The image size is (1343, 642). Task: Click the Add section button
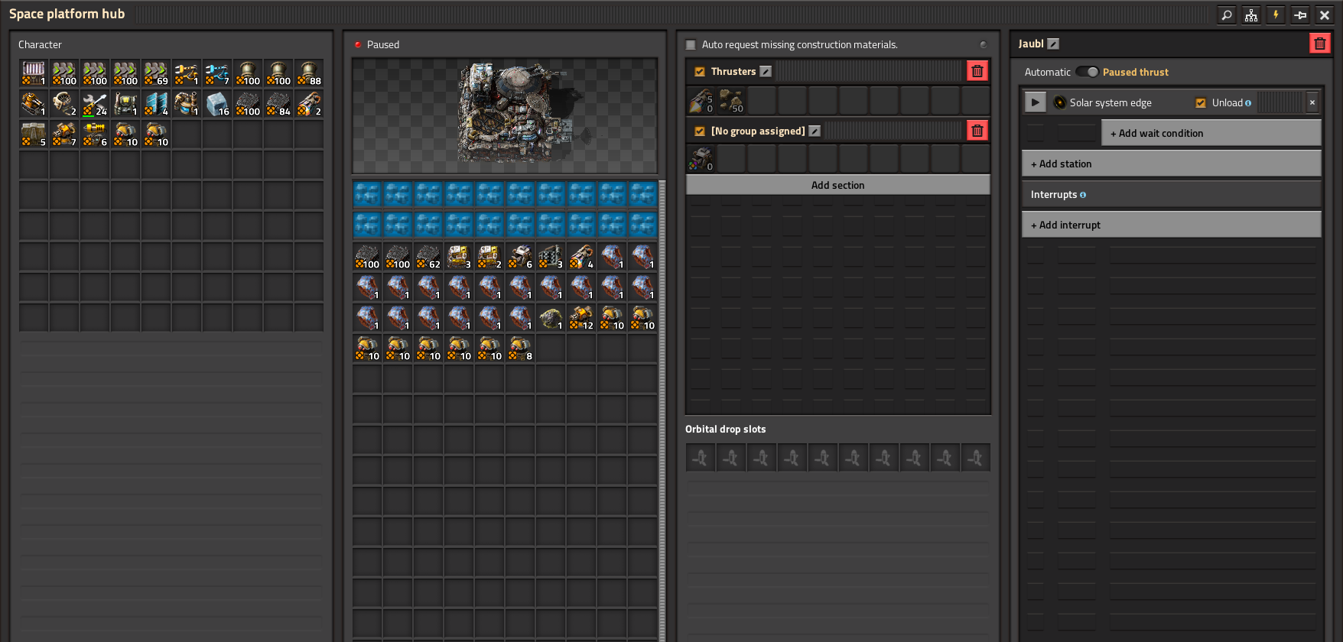coord(837,185)
